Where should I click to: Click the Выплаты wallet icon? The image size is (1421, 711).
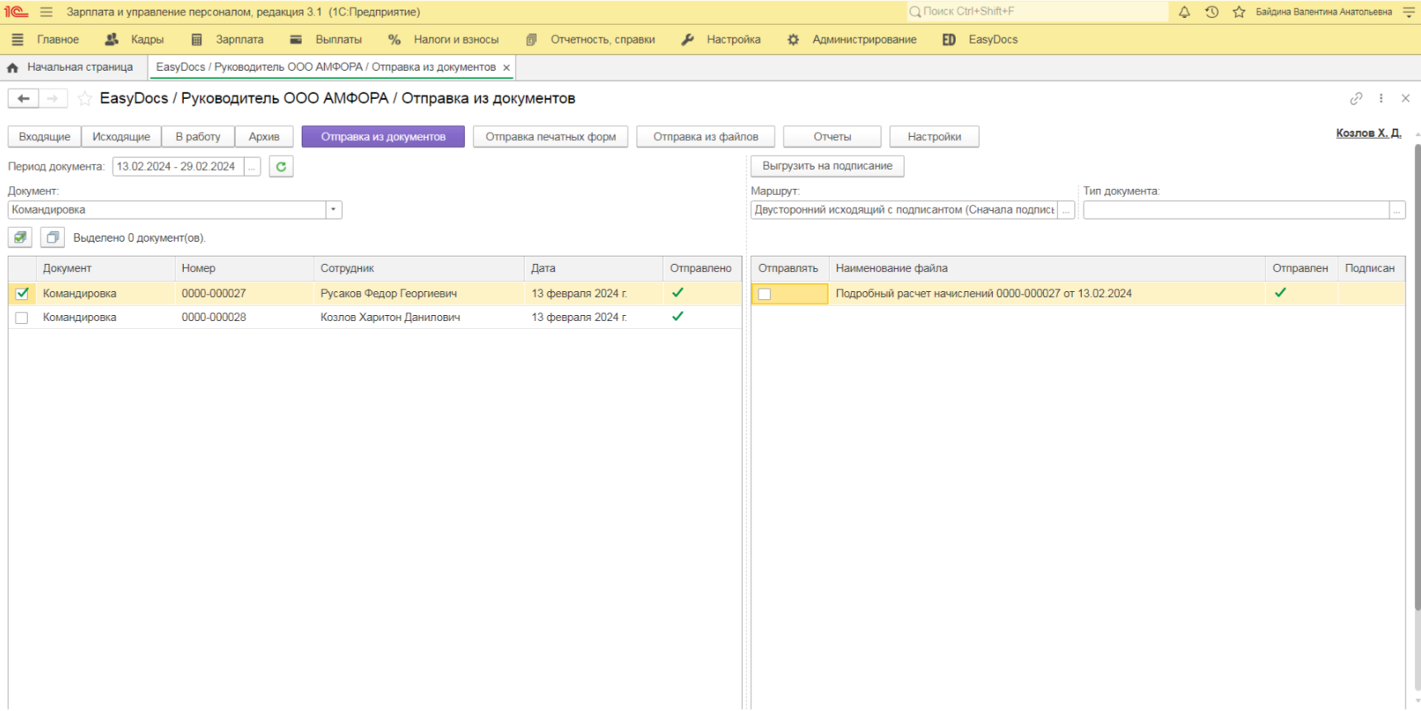click(296, 40)
